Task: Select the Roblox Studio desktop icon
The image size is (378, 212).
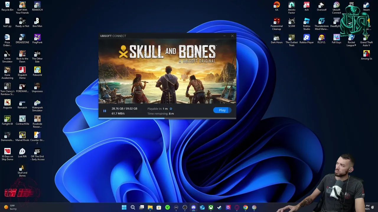Action: pyautogui.click(x=307, y=24)
